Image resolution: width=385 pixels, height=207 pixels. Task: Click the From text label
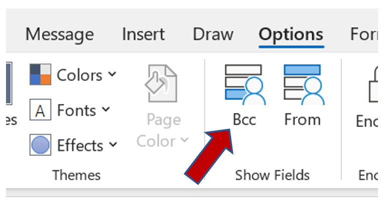302,119
